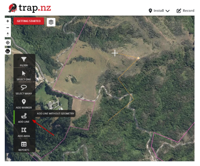Click the Getting Started button

(29, 21)
